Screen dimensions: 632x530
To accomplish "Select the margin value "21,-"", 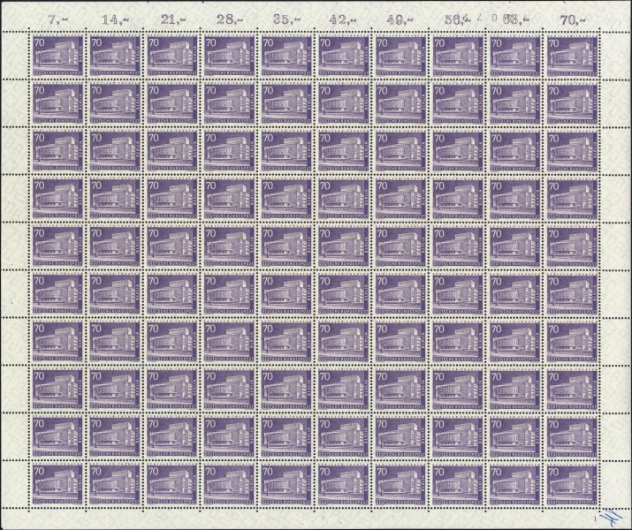I will point(172,19).
